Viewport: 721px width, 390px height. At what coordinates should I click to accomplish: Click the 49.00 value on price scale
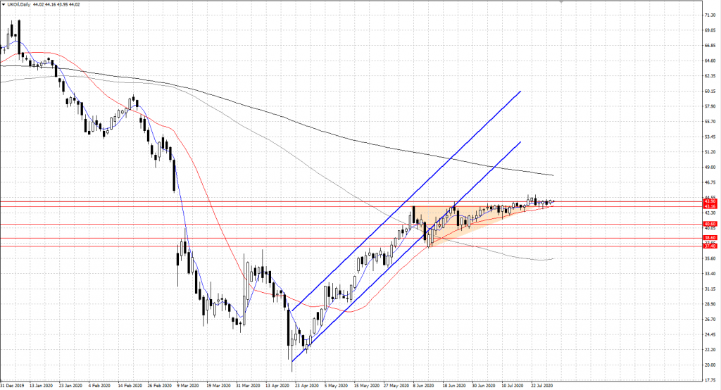pos(710,167)
